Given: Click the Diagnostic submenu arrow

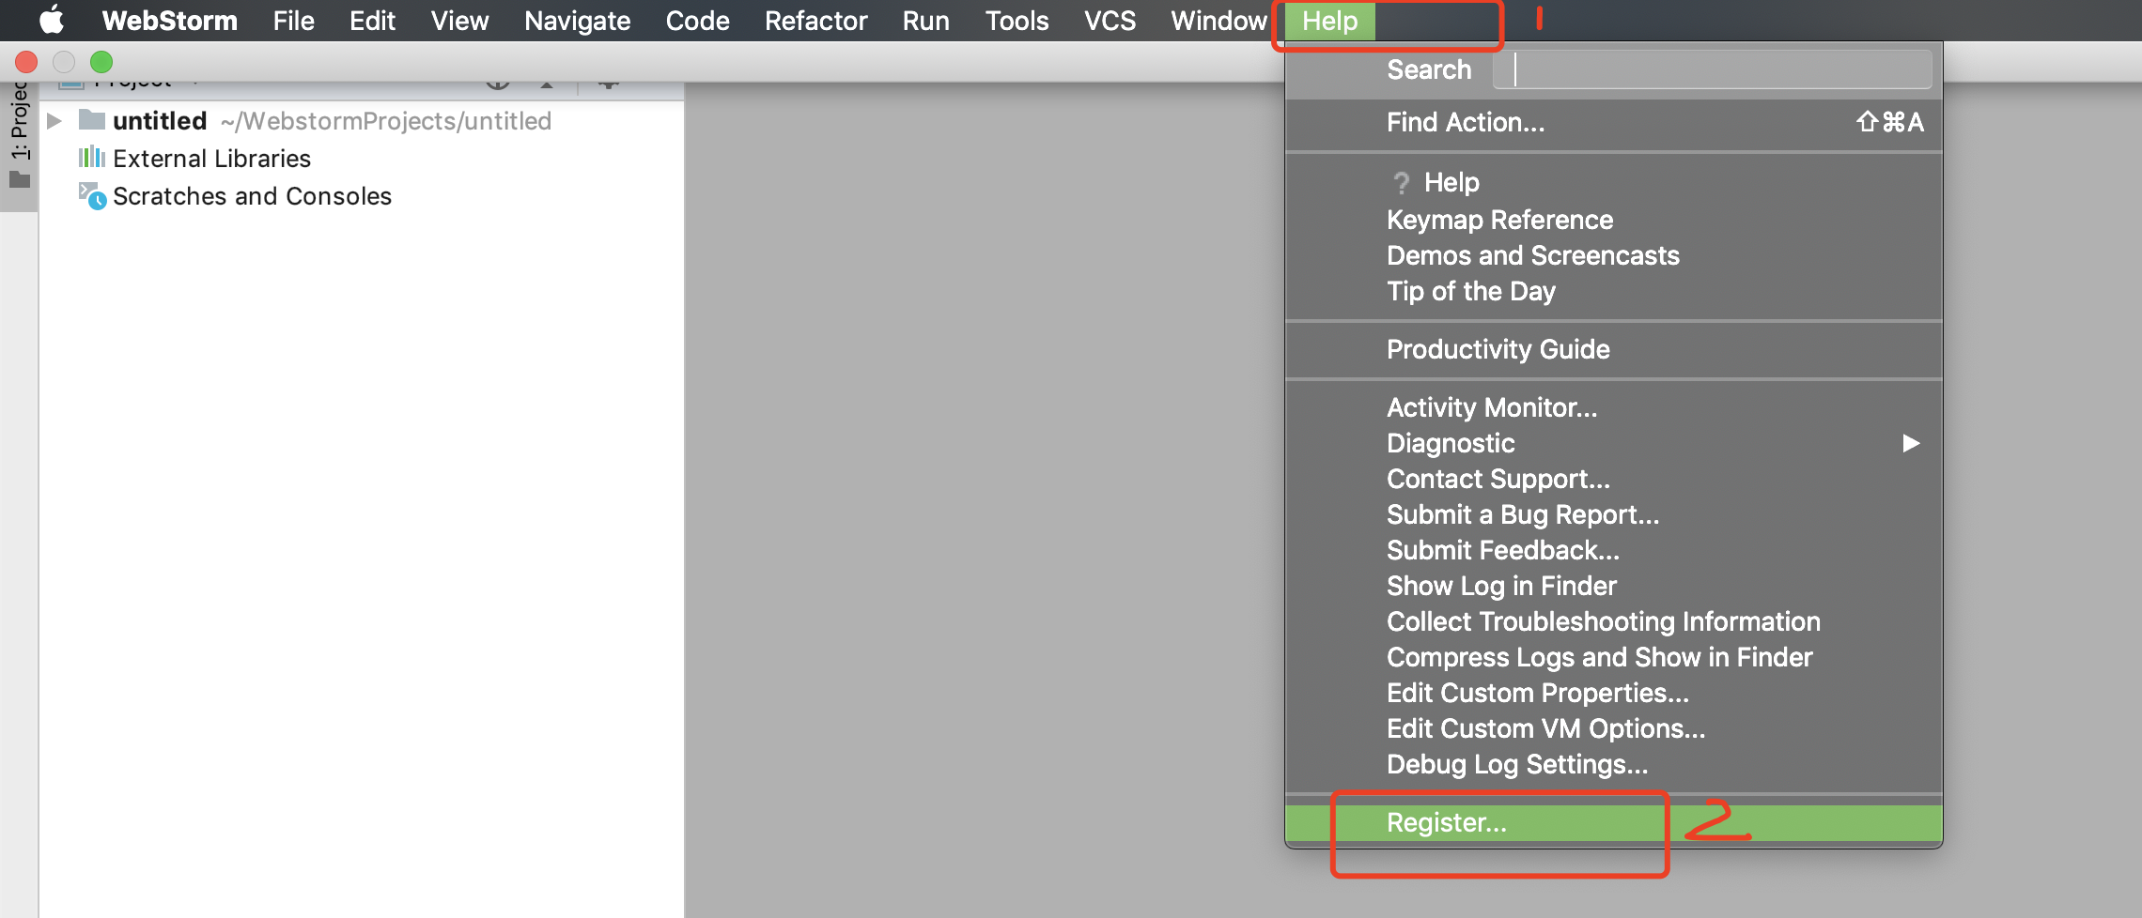Looking at the screenshot, I should click(x=1911, y=443).
